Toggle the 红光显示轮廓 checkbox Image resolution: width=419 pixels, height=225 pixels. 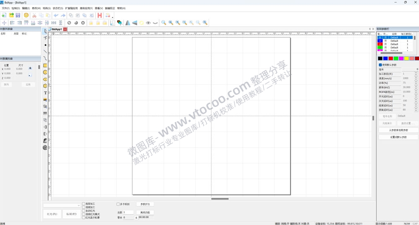(x=84, y=217)
